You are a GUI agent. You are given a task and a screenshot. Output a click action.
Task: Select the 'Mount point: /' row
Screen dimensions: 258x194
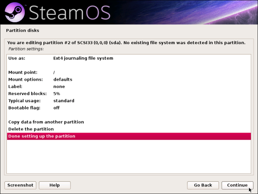pos(129,72)
